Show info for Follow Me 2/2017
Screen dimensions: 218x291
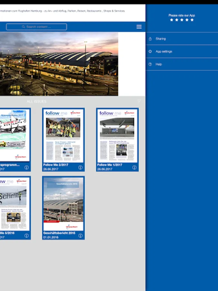point(80,167)
